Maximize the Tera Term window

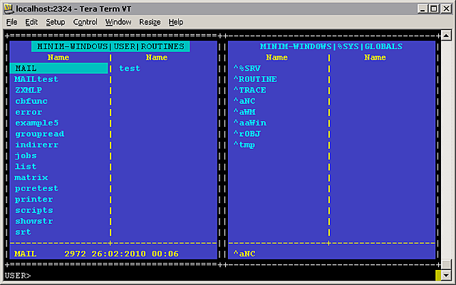point(434,9)
